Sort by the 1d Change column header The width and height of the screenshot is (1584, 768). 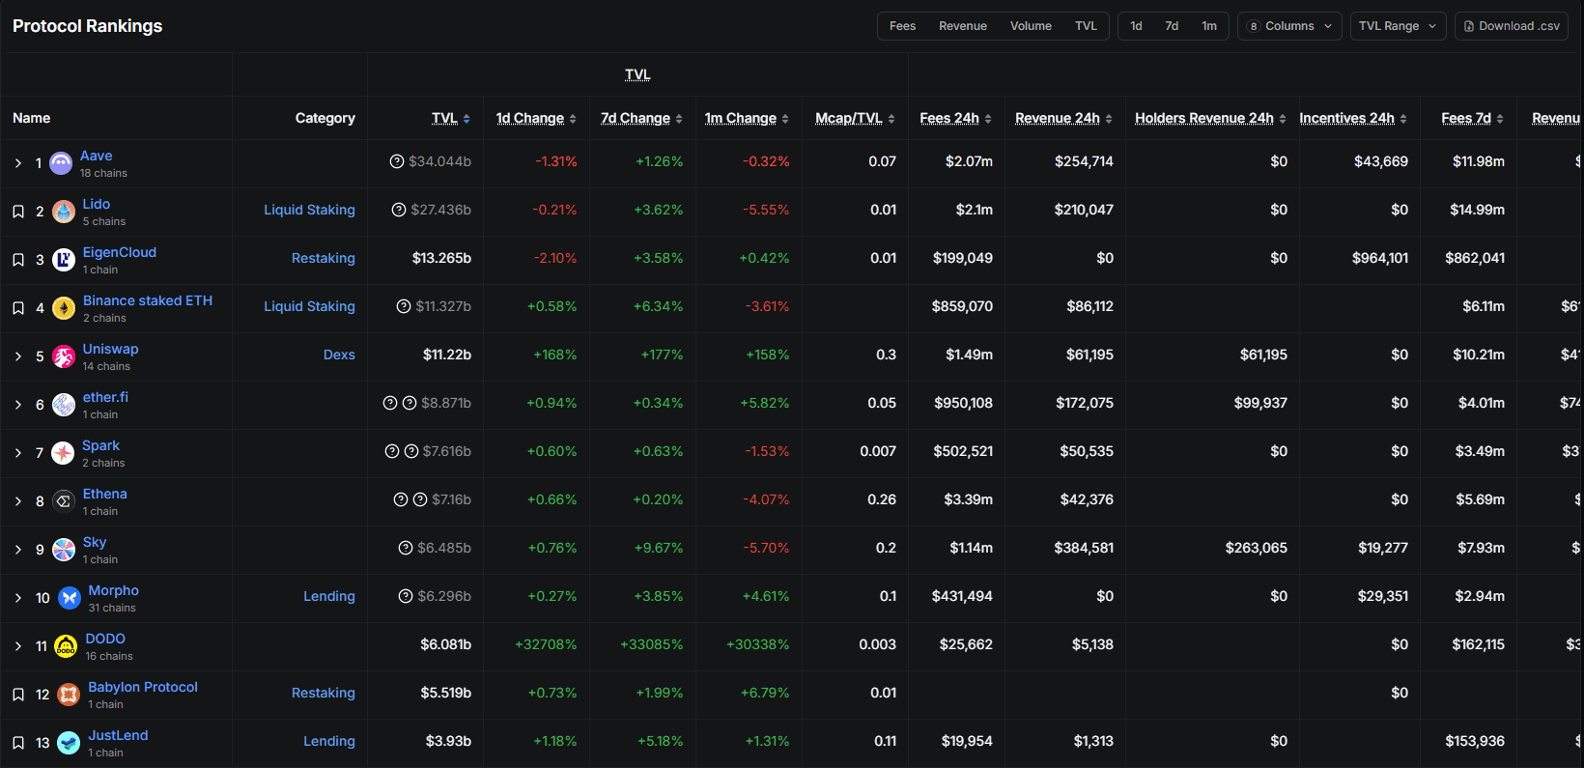coord(530,118)
